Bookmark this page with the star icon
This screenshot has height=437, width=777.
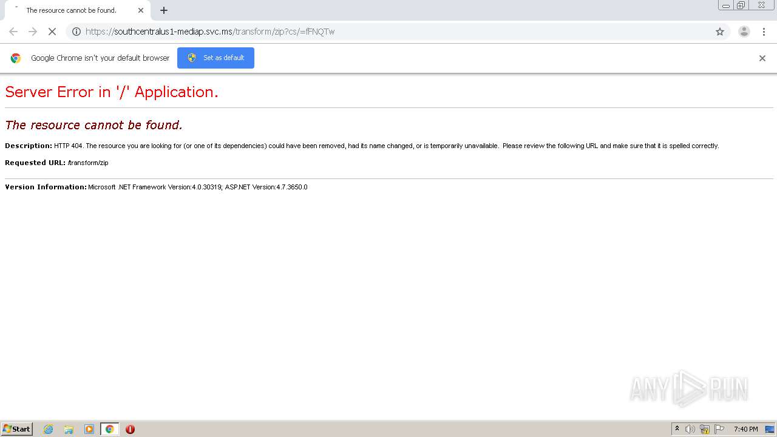tap(720, 32)
